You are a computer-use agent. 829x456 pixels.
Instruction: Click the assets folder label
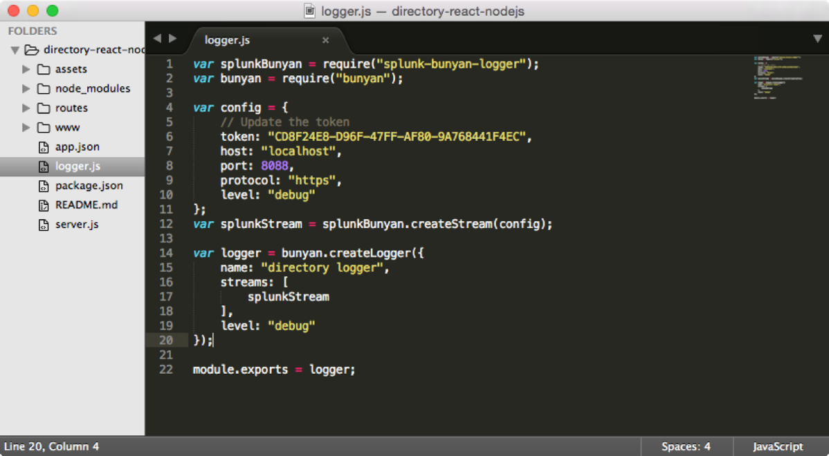[71, 69]
